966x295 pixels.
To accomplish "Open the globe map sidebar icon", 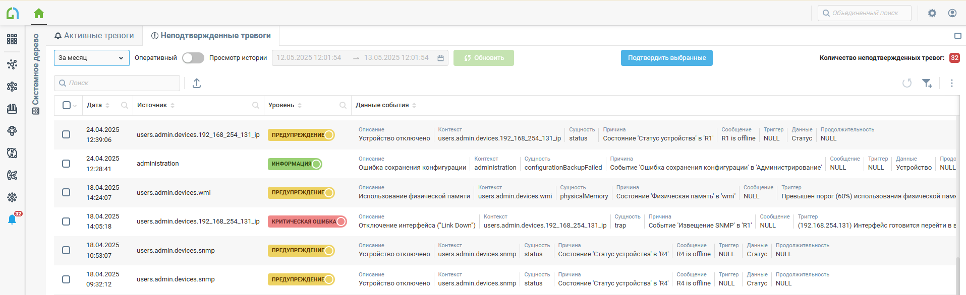I will 12,153.
